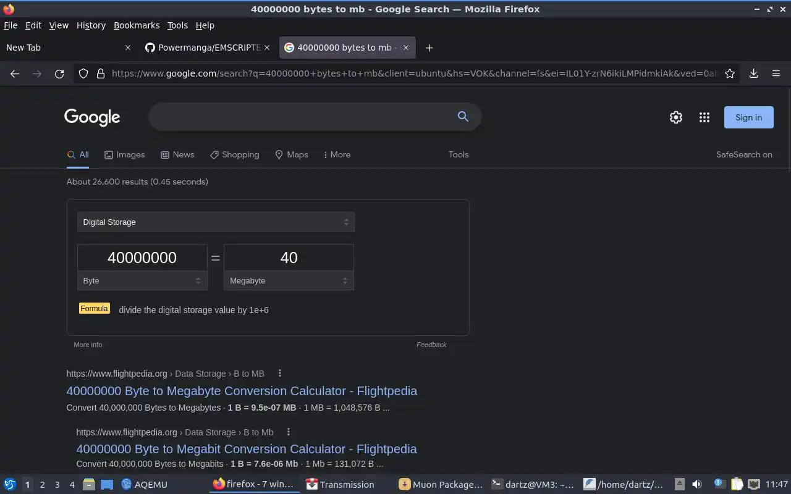Click the browser URL address bar
The width and height of the screenshot is (791, 494).
coord(414,73)
